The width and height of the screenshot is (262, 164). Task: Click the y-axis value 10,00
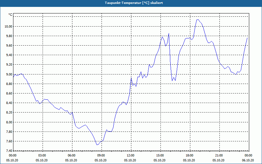[9, 27]
